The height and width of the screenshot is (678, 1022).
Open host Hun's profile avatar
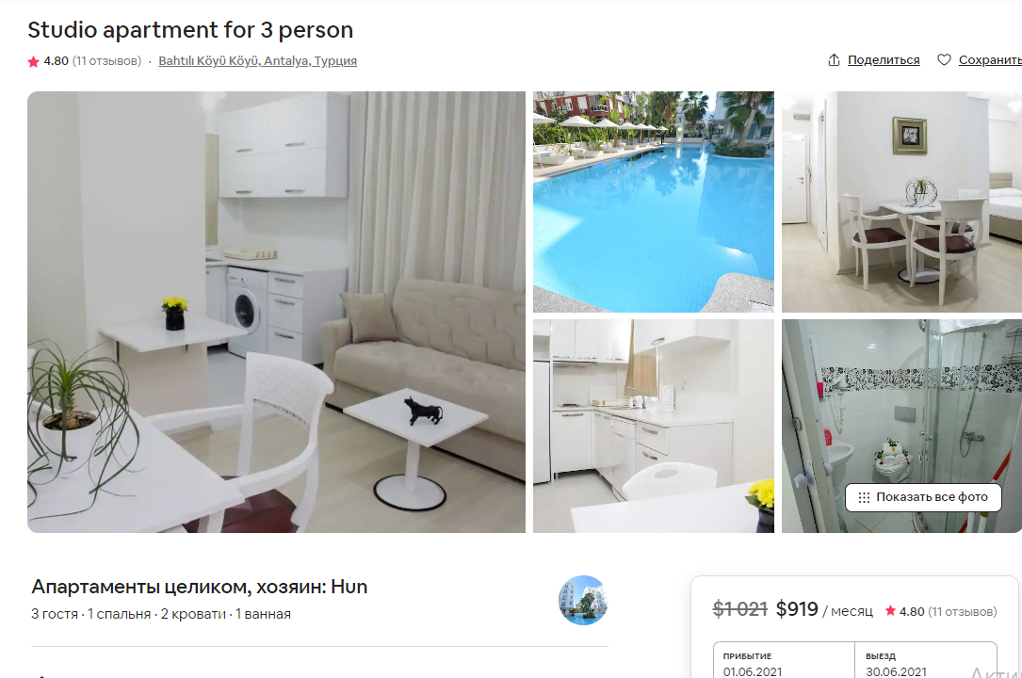(x=583, y=601)
